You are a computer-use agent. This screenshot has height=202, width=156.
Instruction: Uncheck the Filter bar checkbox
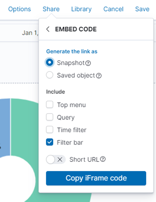point(49,142)
